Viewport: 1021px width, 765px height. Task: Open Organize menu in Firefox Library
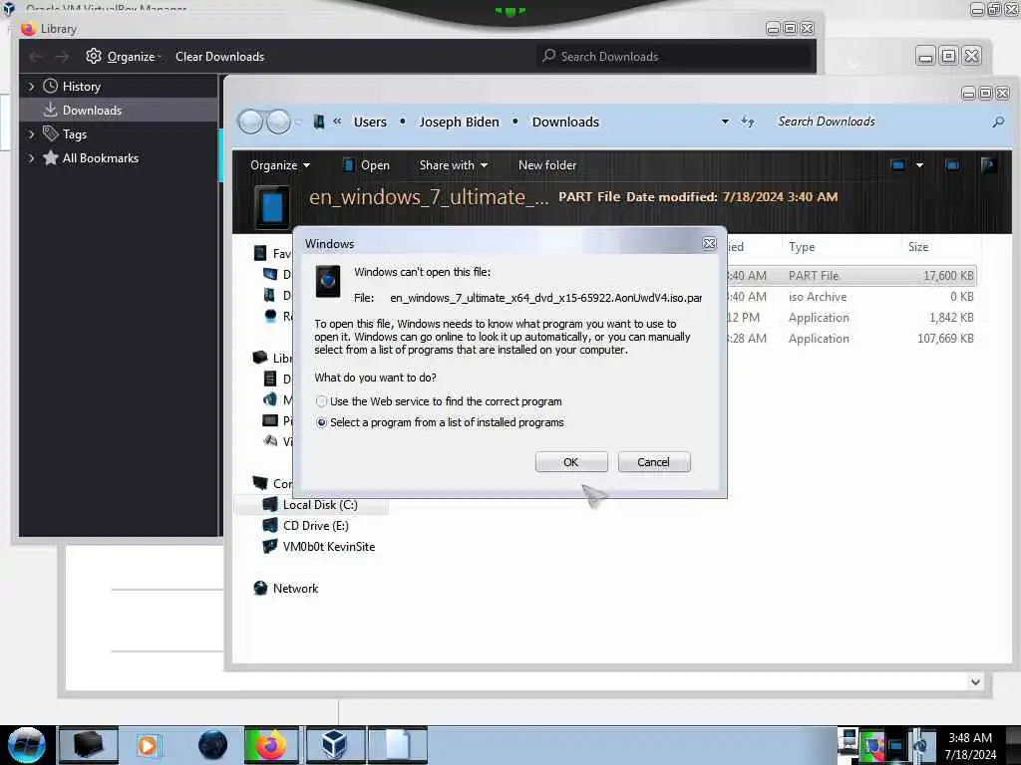123,57
